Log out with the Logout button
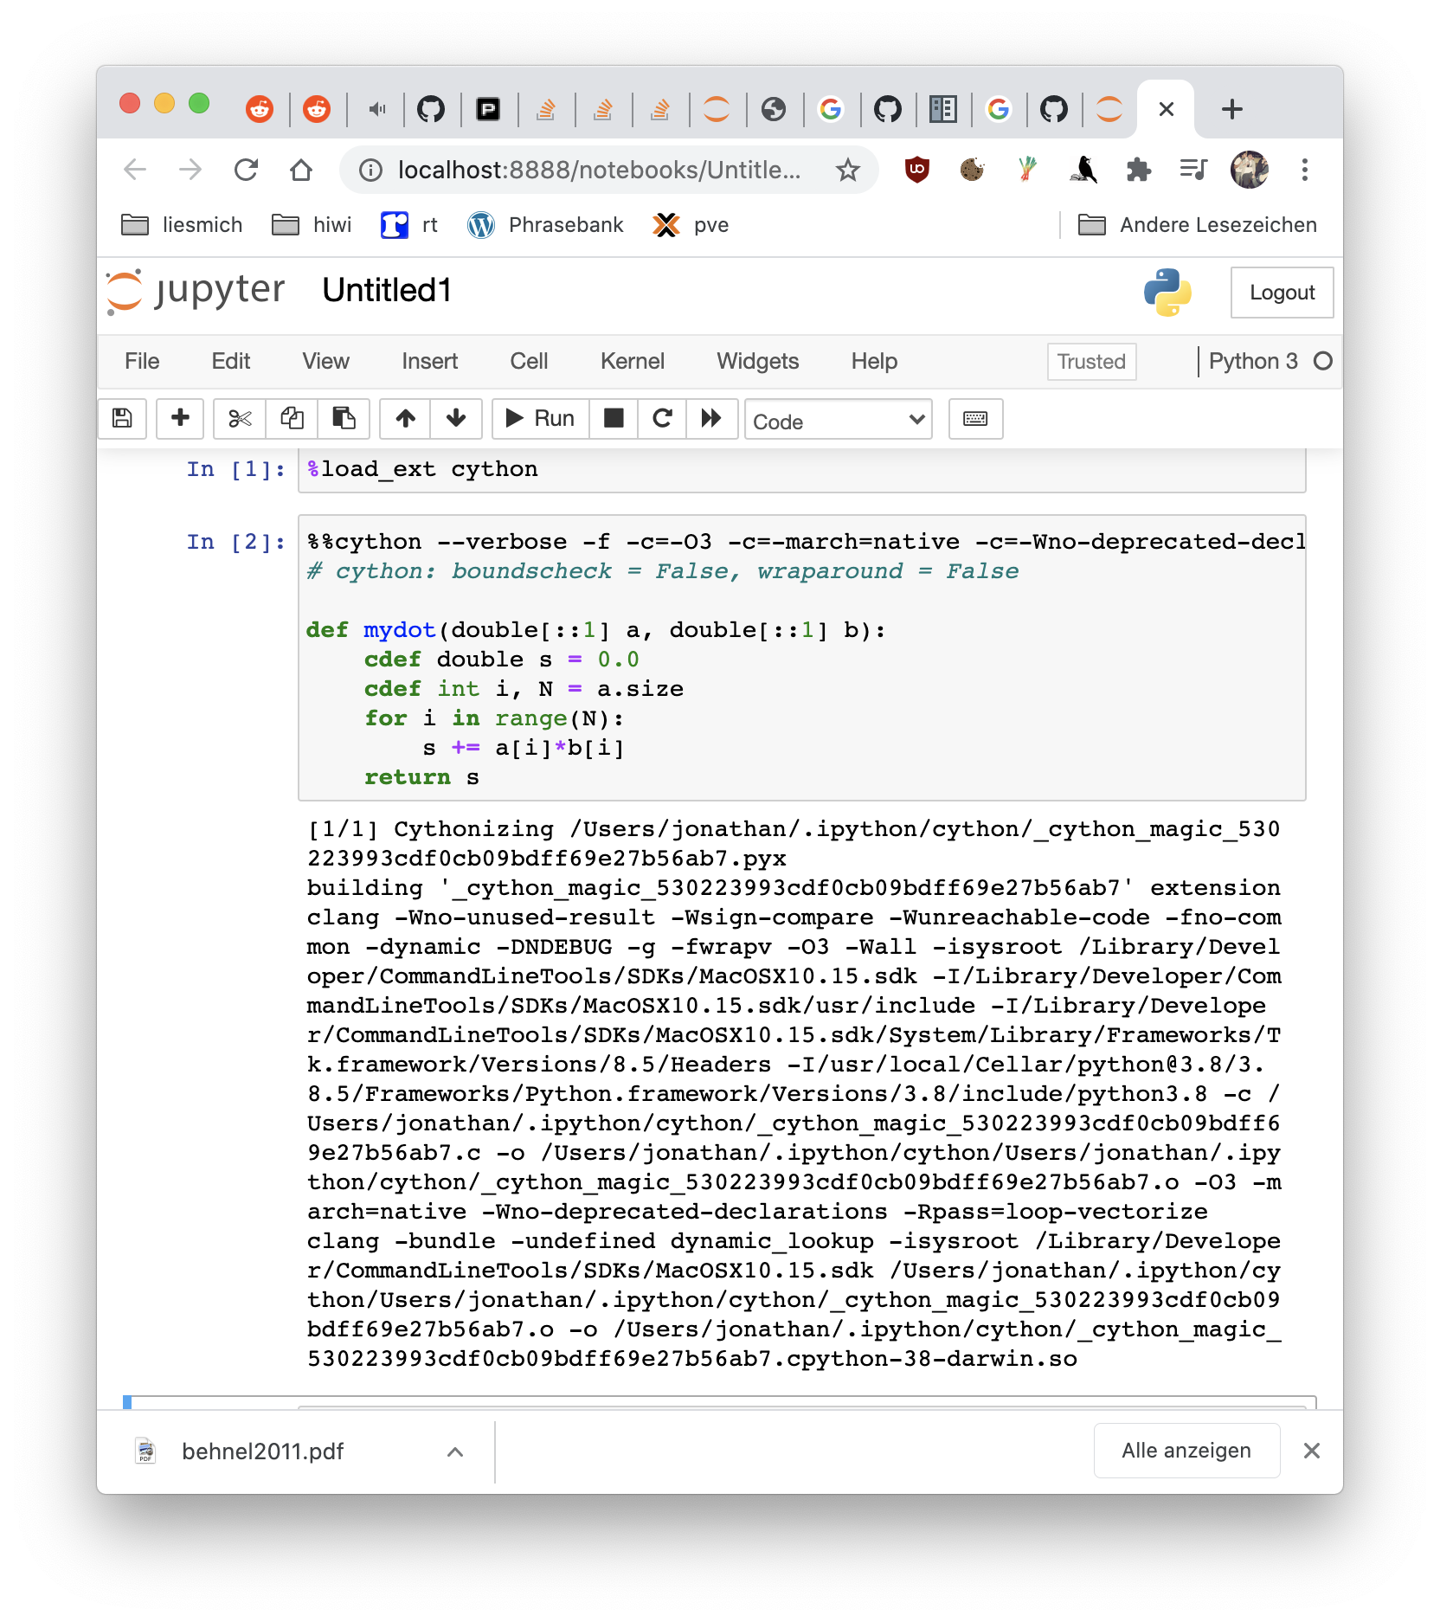The image size is (1440, 1622). click(1282, 293)
